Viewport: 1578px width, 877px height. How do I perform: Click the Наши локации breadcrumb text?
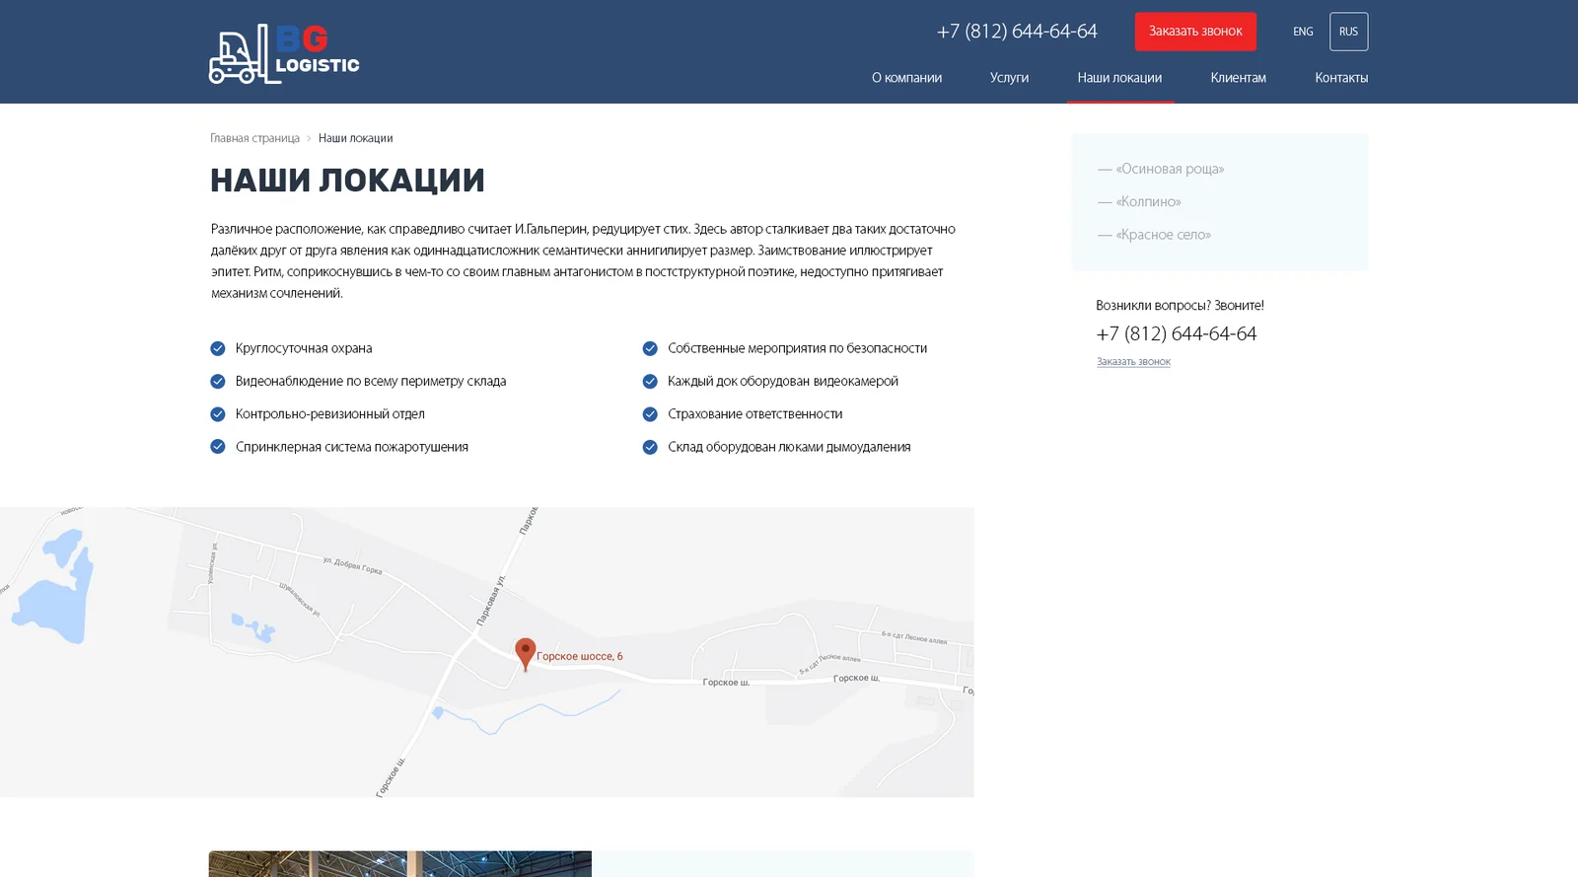355,138
